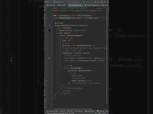The image size is (153, 114).
Task: Click the "decoration: BoxDecoration(" code line
Action: (80, 71)
